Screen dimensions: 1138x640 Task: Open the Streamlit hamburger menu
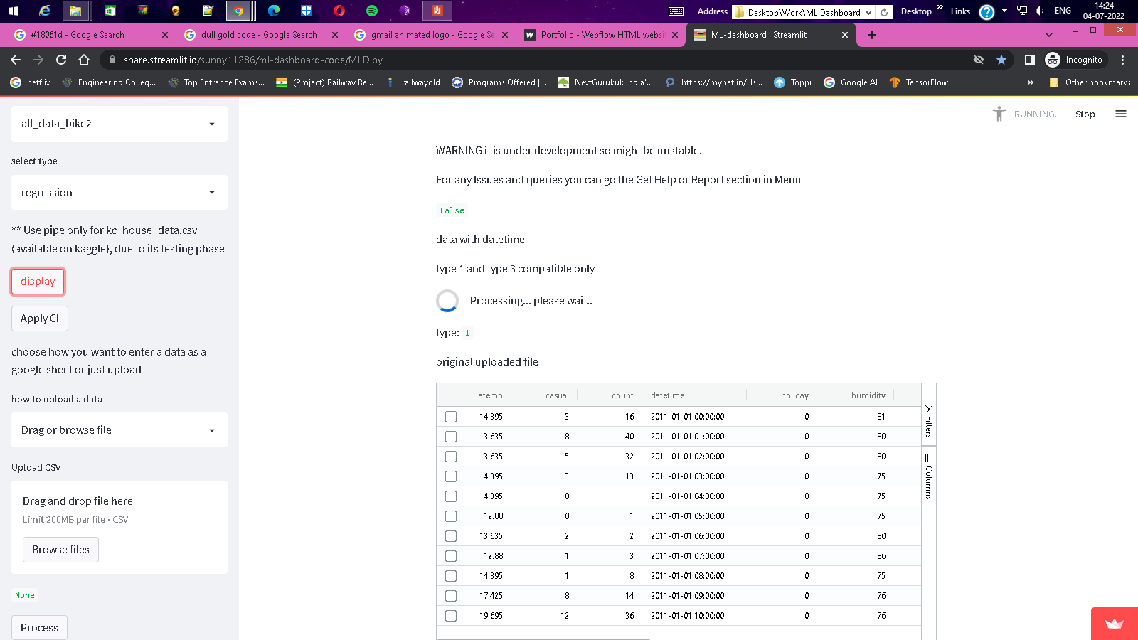pos(1121,114)
